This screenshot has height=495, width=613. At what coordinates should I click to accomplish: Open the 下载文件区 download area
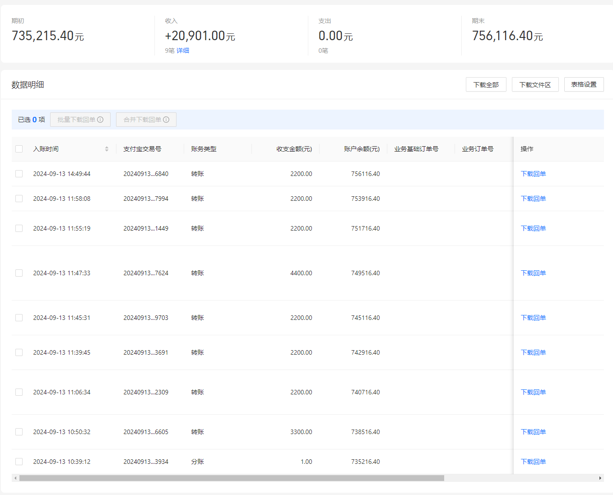[535, 84]
